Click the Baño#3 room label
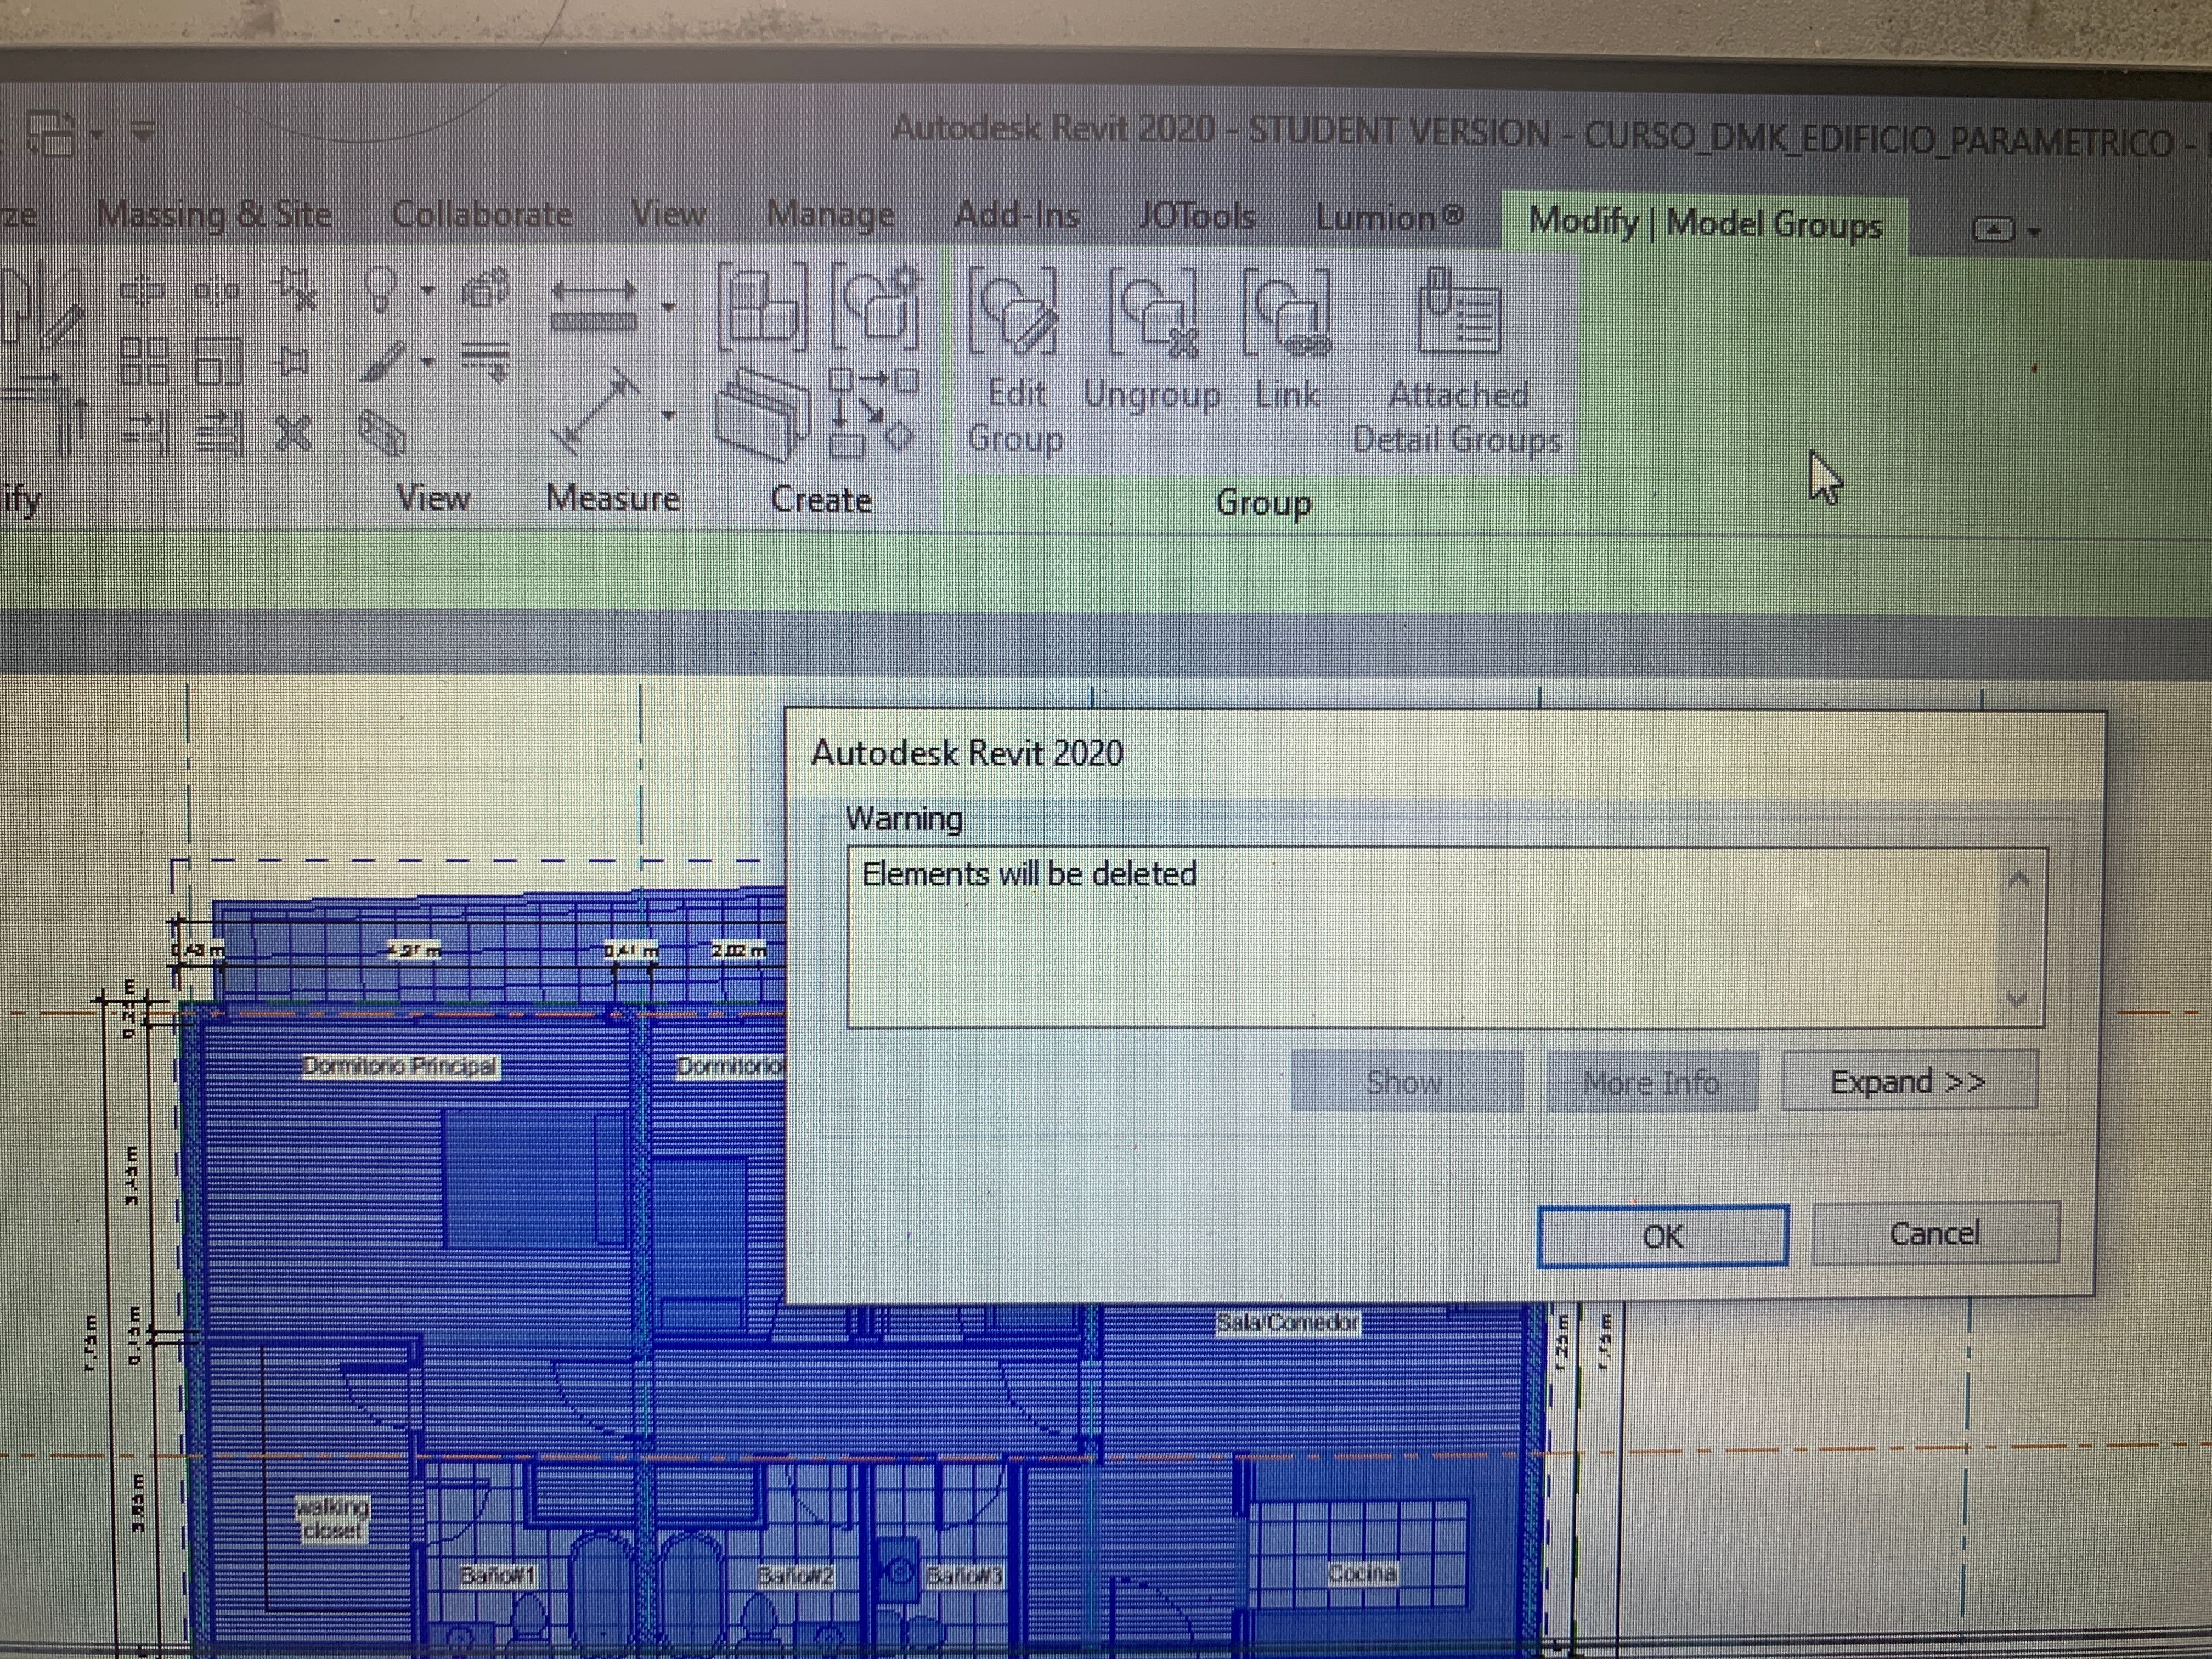 click(964, 1577)
